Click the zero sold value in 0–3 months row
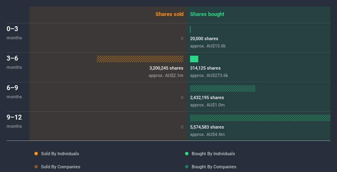 (182, 38)
